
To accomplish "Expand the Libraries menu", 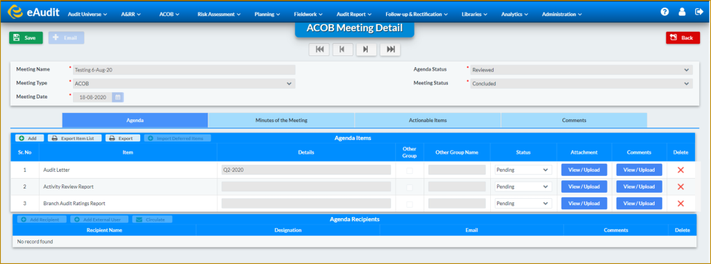I will point(474,14).
